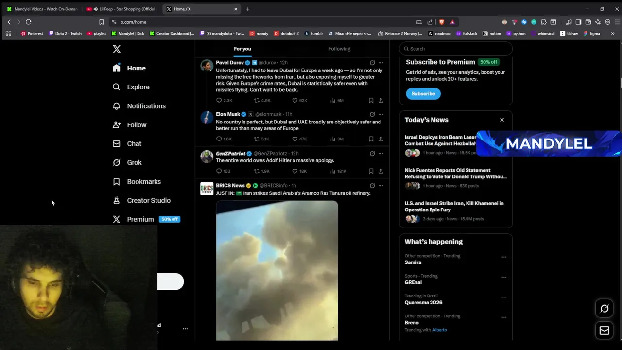Open Explore in the sidebar

point(131,87)
